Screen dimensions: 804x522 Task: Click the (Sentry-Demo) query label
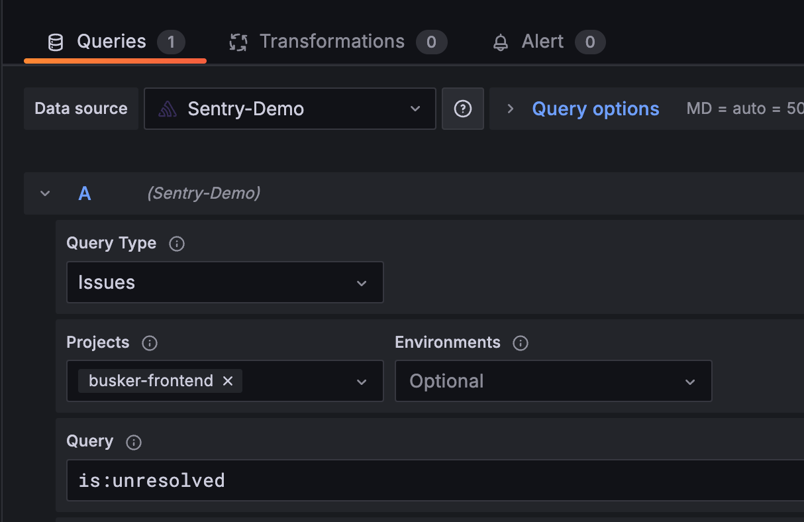204,193
